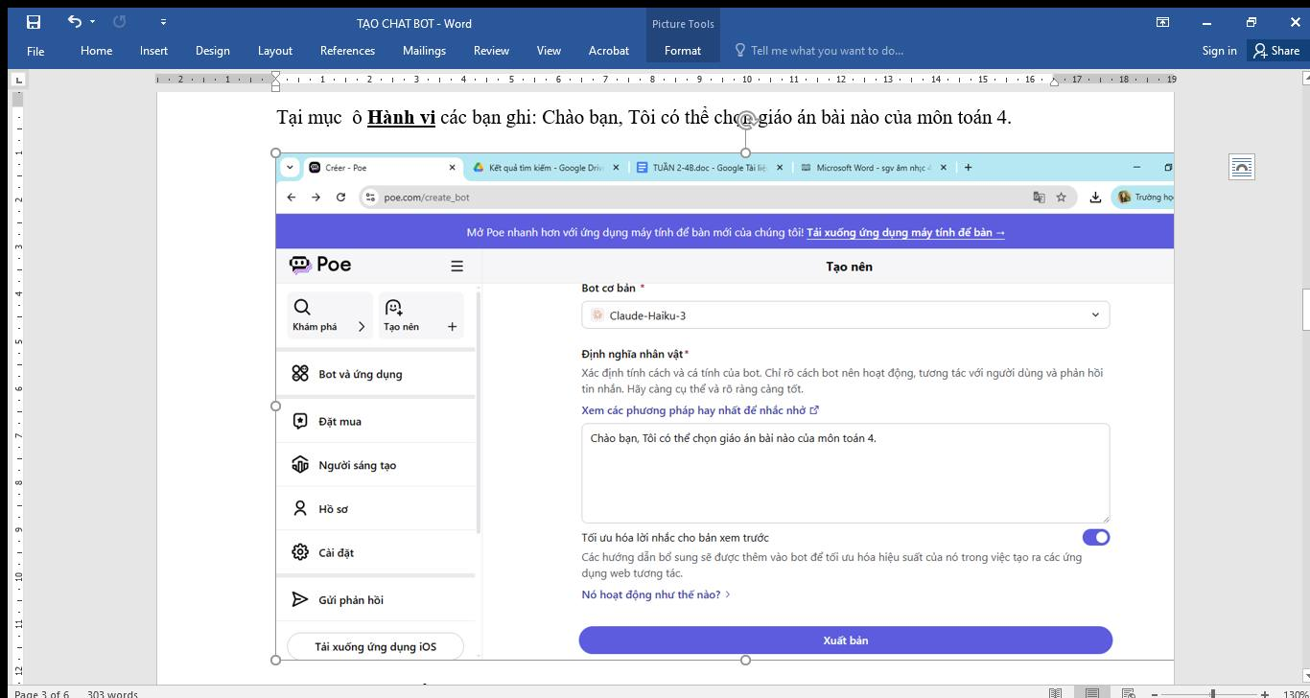Screen dimensions: 1310x698
Task: Click the vertical scrollbar thumb in Word
Action: tap(1305, 309)
